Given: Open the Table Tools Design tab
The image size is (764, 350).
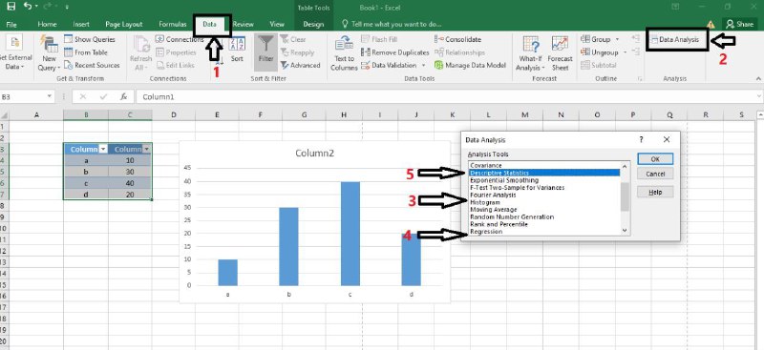Looking at the screenshot, I should (313, 24).
